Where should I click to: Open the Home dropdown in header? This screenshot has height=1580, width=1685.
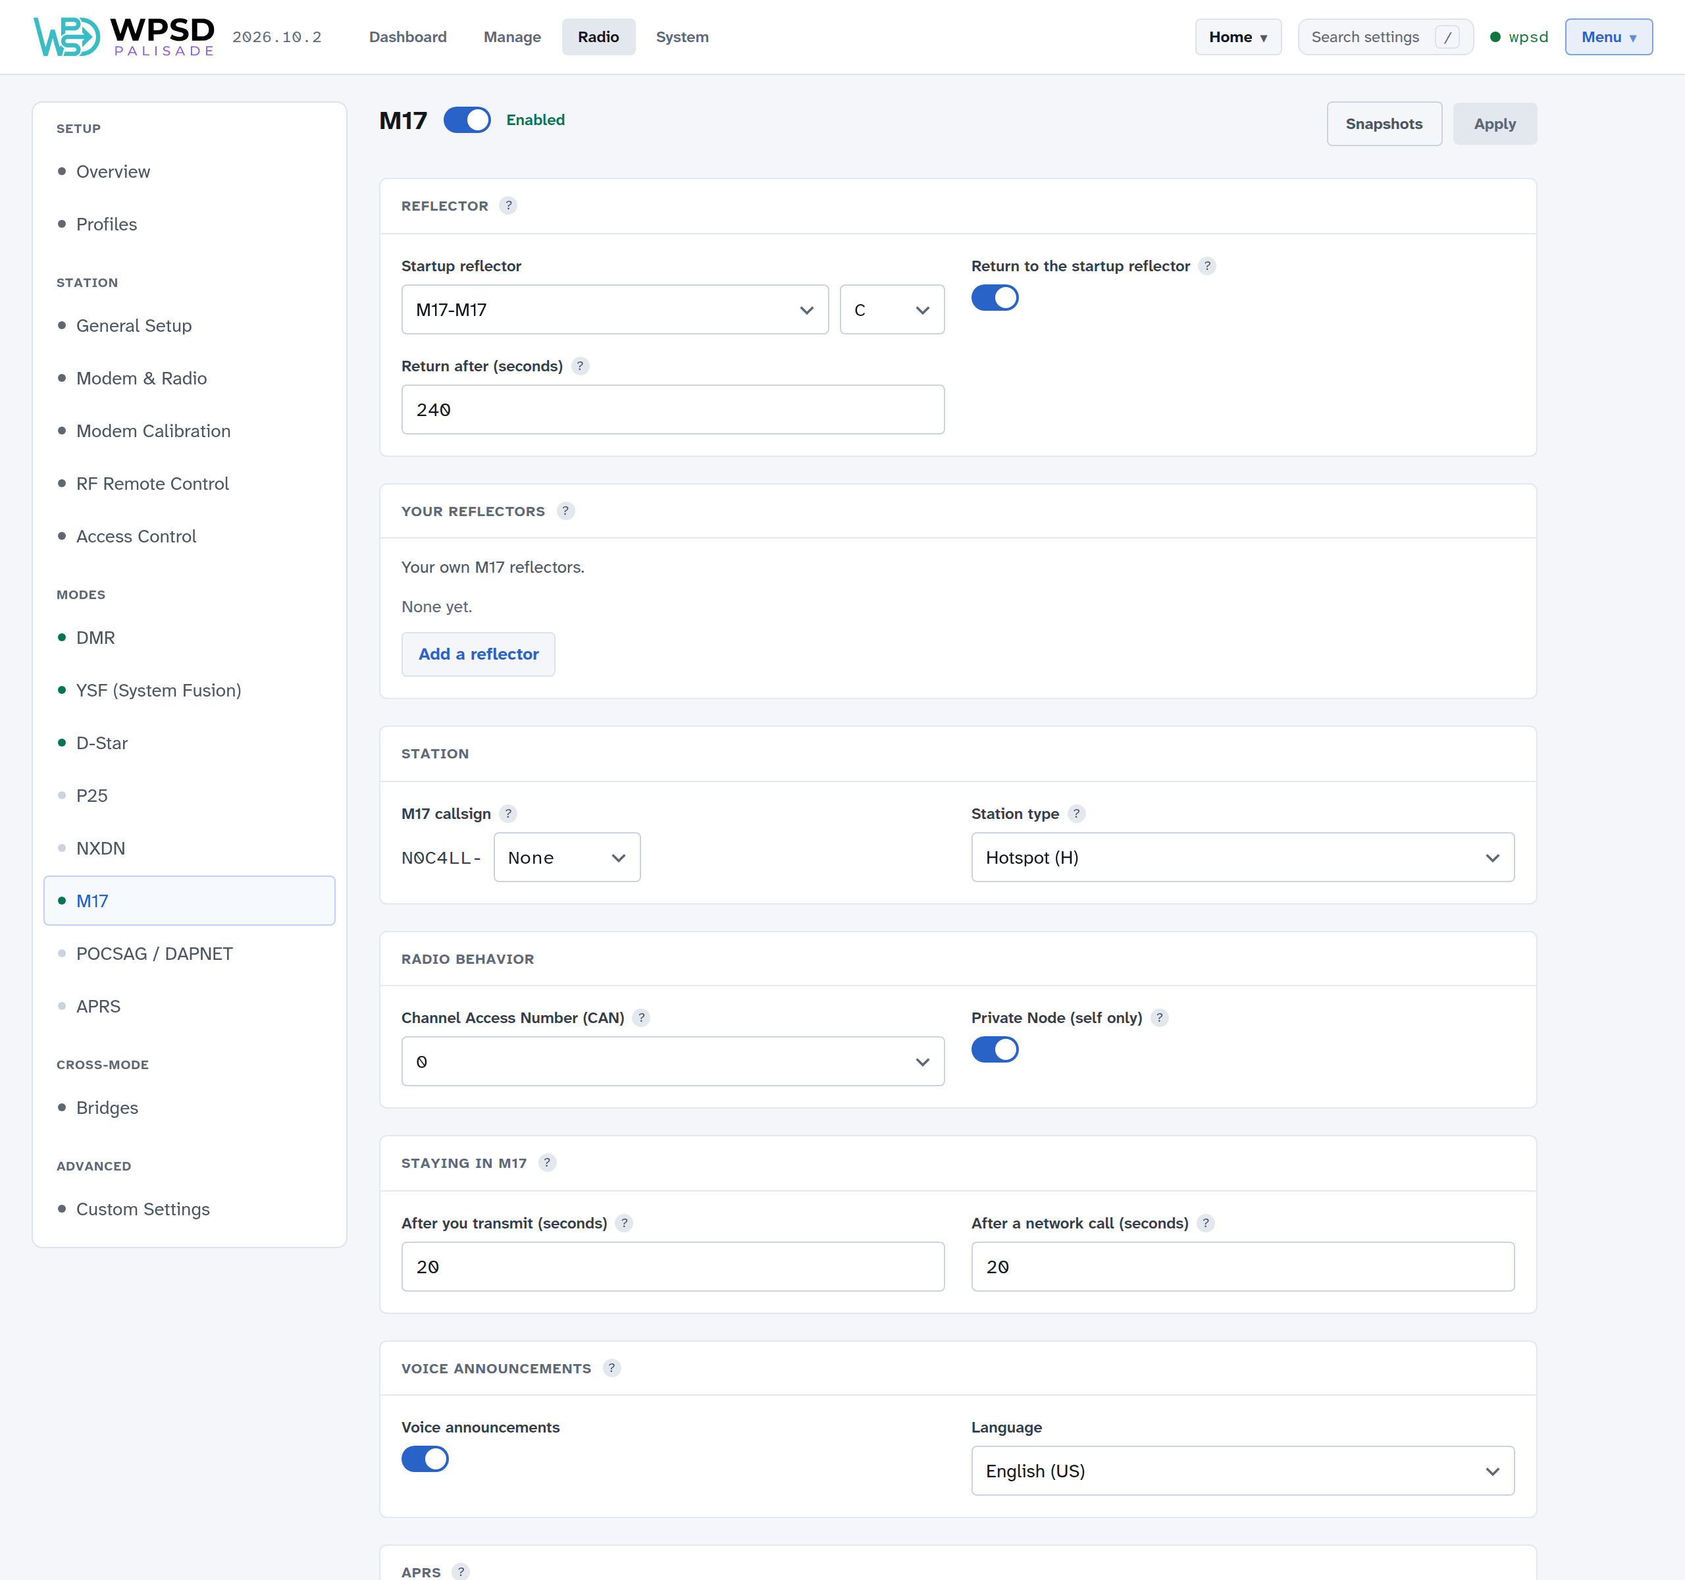coord(1237,38)
